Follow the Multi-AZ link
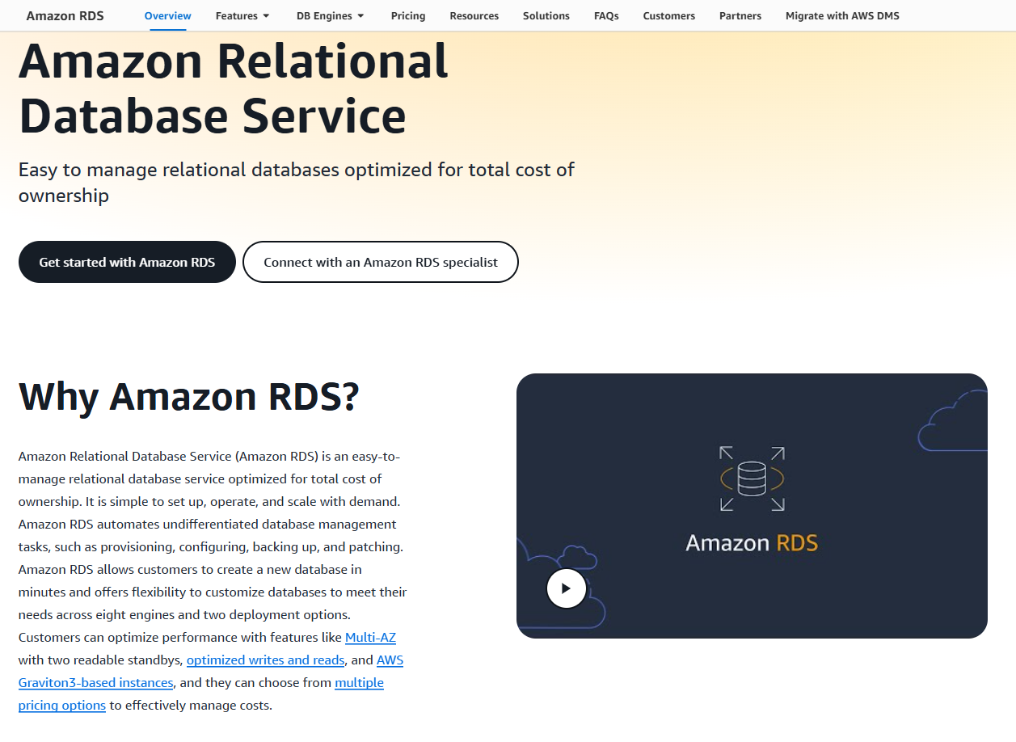 click(371, 637)
